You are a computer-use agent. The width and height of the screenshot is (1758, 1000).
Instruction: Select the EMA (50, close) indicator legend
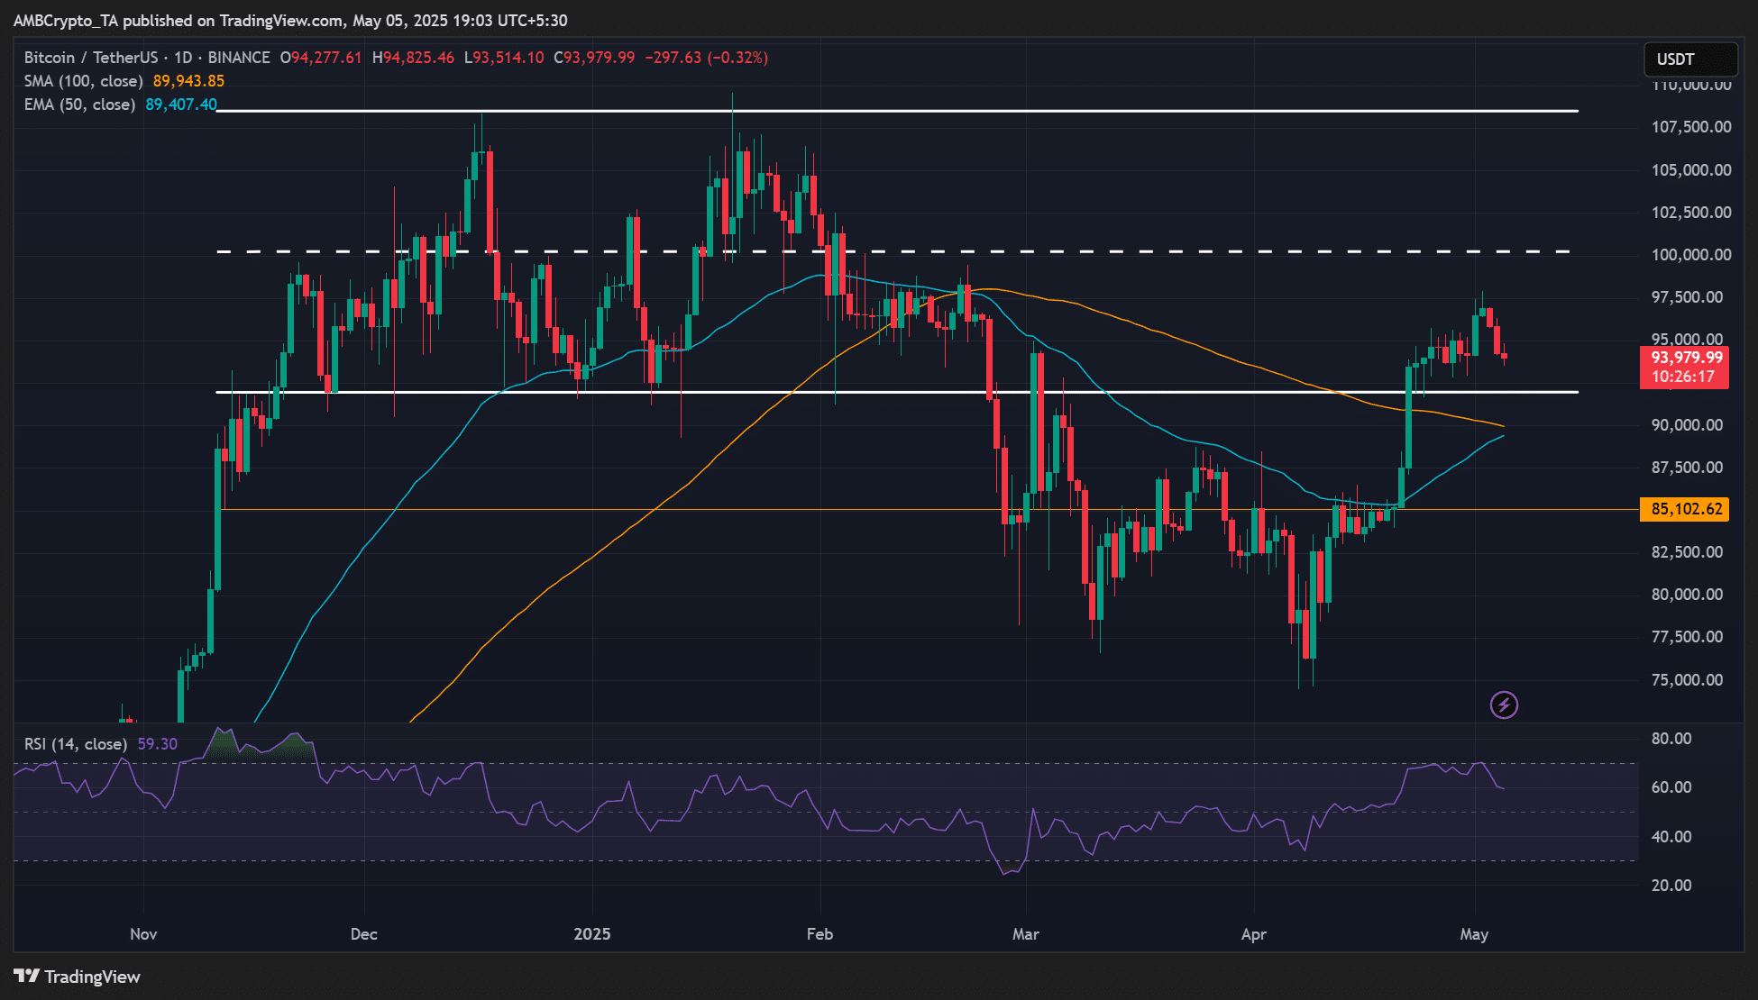click(79, 105)
